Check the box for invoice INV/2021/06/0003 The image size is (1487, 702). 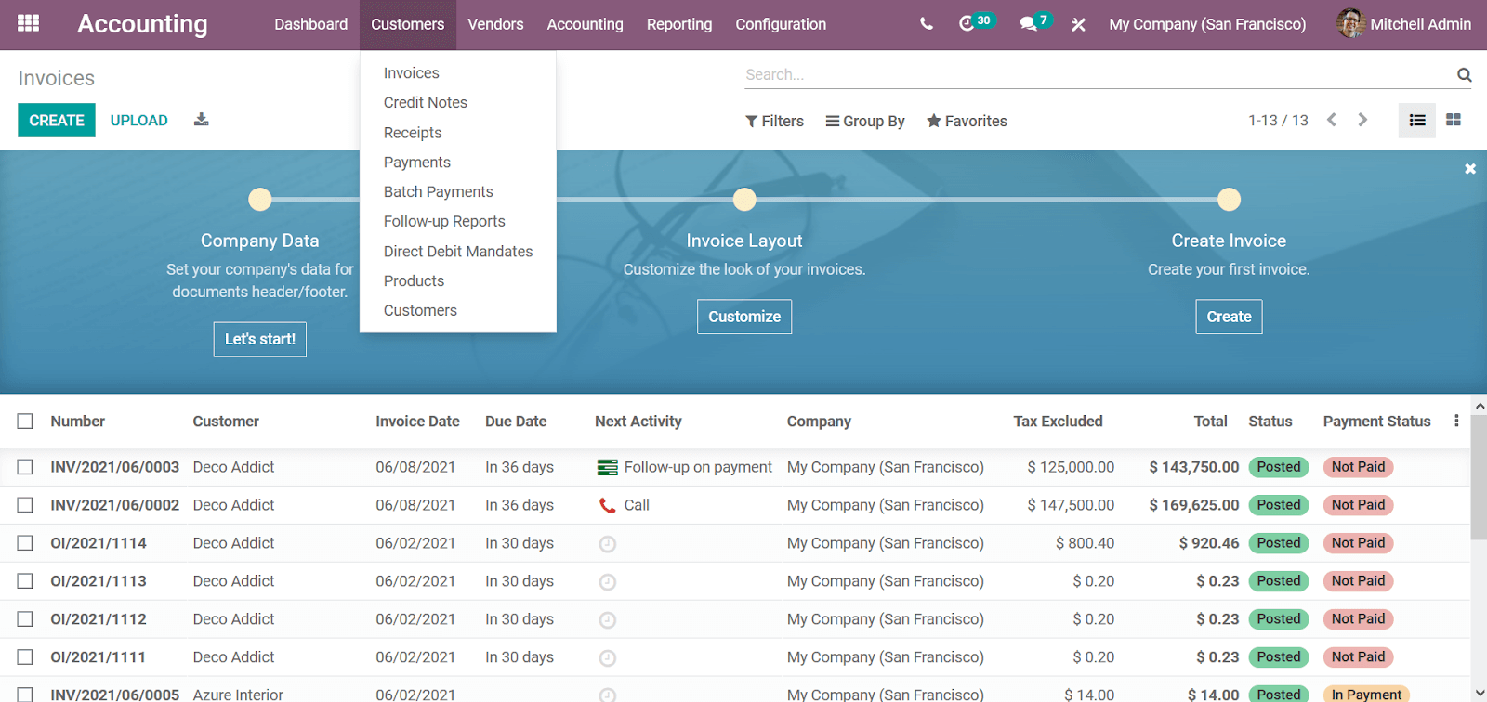[x=25, y=467]
